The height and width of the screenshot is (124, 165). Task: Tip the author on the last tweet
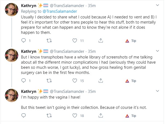tap(131, 116)
